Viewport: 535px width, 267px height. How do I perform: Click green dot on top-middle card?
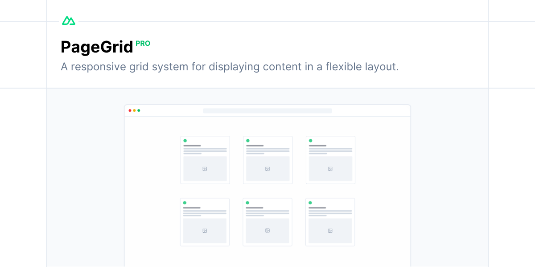click(x=248, y=141)
